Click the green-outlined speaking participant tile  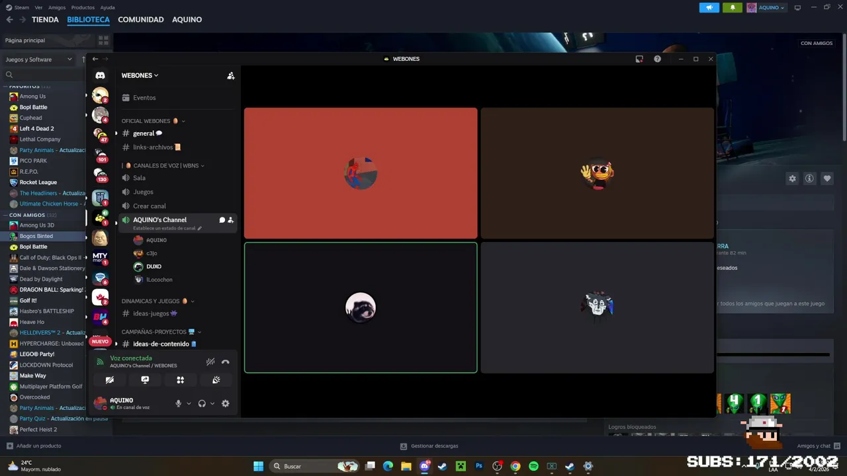(361, 307)
